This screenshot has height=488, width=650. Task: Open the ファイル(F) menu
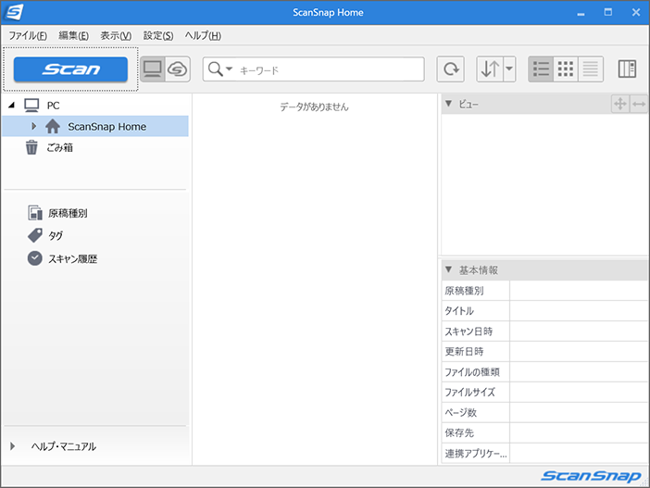(28, 36)
